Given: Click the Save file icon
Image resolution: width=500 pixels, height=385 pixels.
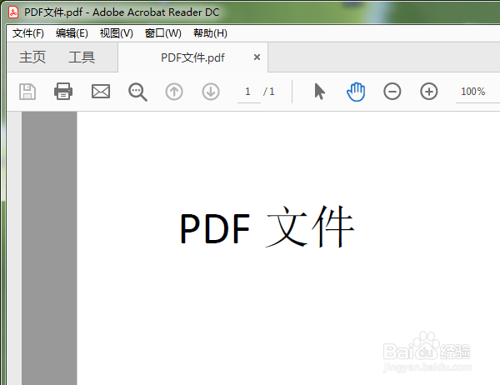Looking at the screenshot, I should [27, 92].
